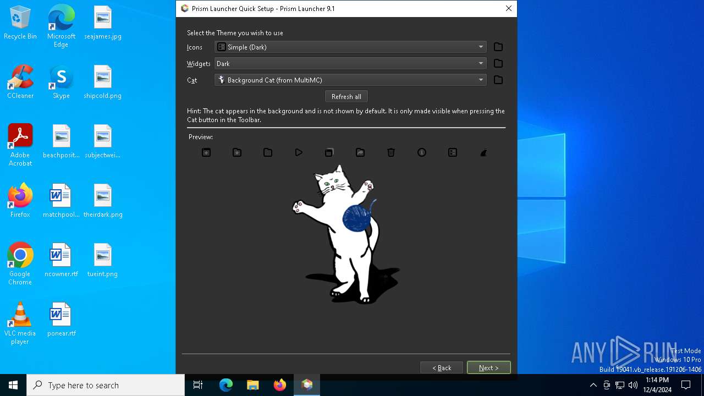704x396 pixels.
Task: Open Firefox from the taskbar
Action: point(280,385)
